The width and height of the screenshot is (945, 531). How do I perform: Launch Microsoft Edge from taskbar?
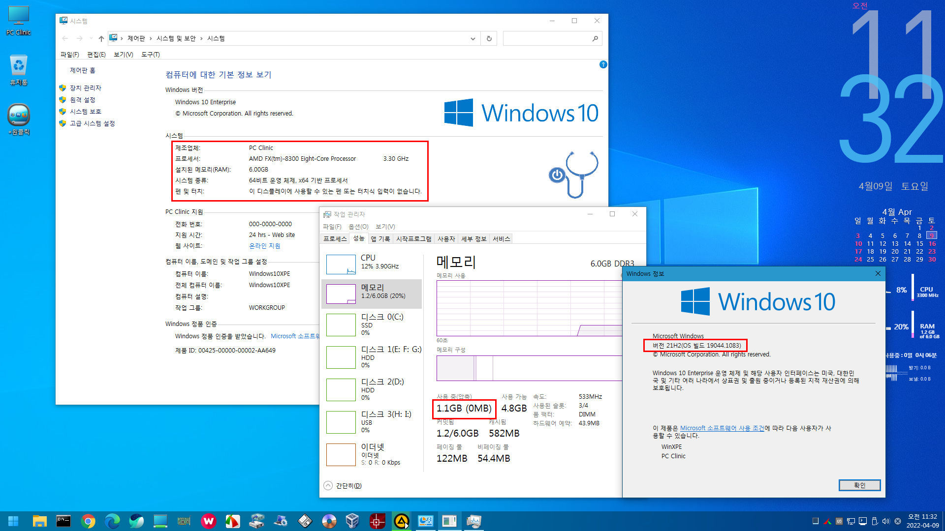[112, 521]
